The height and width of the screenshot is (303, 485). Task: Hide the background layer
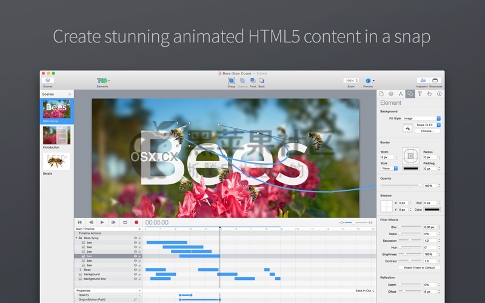click(135, 275)
